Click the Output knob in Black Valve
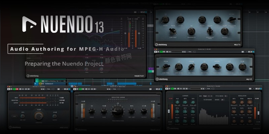Screen dimensions: 269x134 [x=144, y=112]
